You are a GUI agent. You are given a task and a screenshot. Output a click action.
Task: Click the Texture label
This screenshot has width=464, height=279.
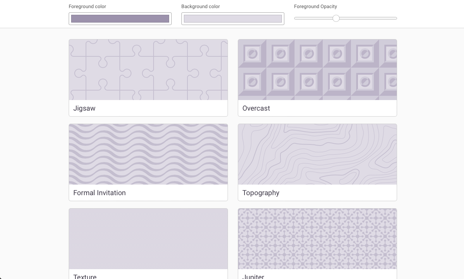click(x=85, y=277)
